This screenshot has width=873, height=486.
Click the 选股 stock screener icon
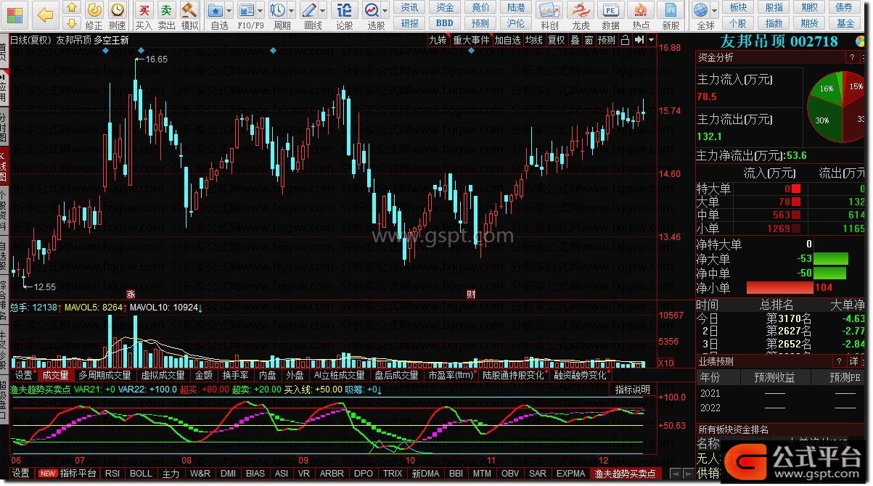(372, 10)
